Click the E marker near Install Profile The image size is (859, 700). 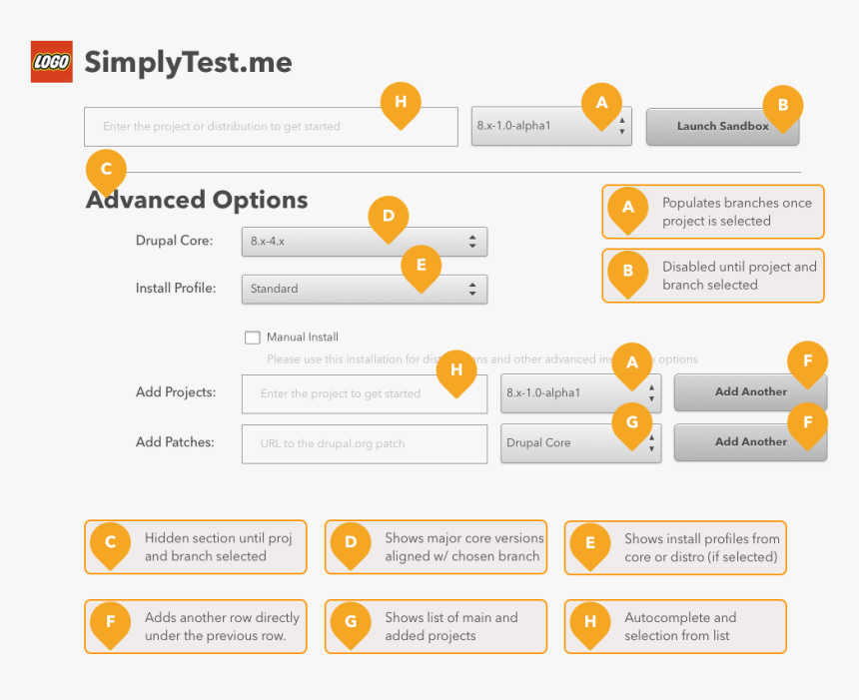(421, 265)
